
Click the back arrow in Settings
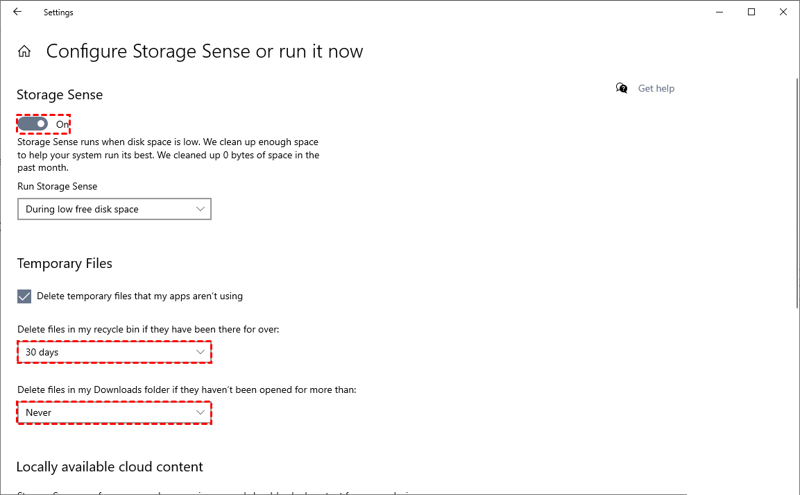pyautogui.click(x=17, y=12)
